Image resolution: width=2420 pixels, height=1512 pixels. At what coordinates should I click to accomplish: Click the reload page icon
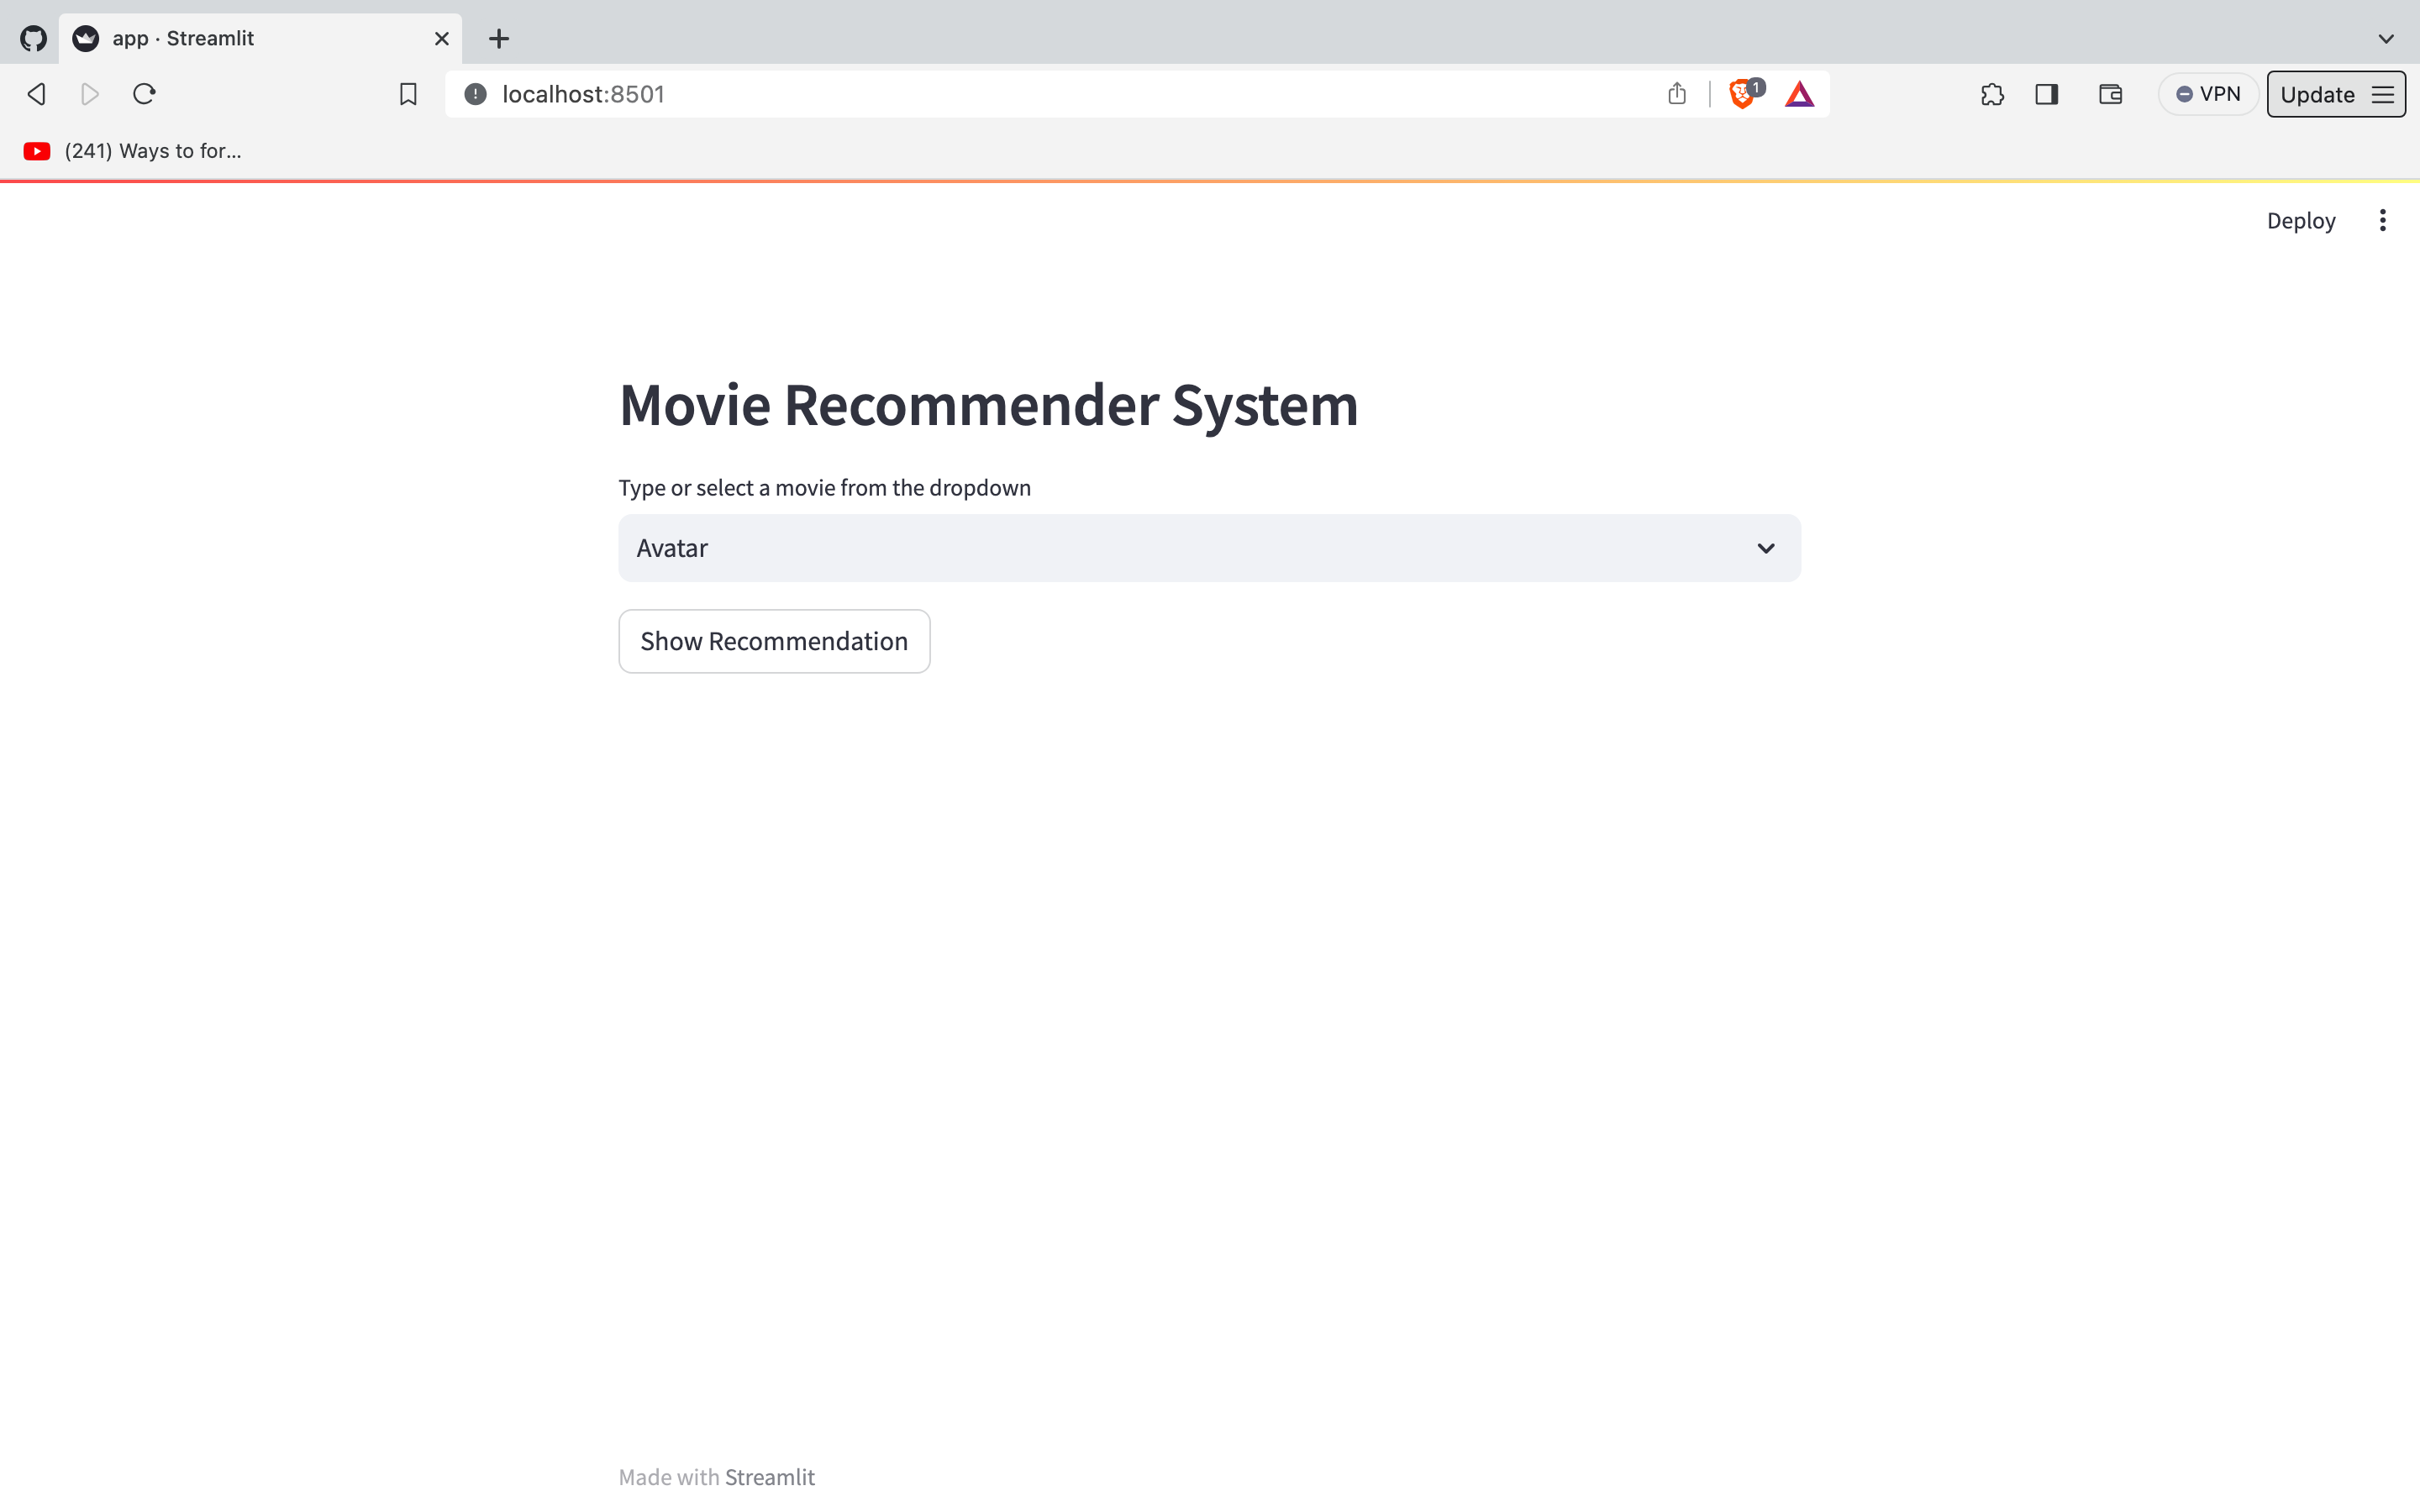(144, 93)
